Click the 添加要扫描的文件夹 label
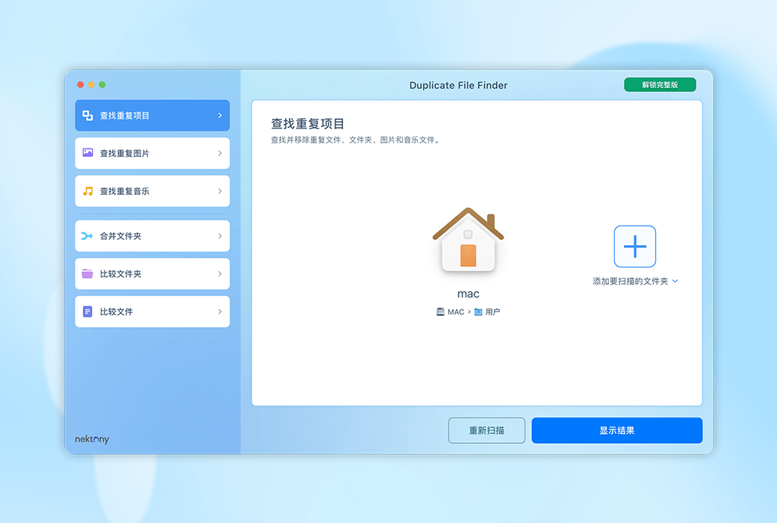 click(630, 281)
